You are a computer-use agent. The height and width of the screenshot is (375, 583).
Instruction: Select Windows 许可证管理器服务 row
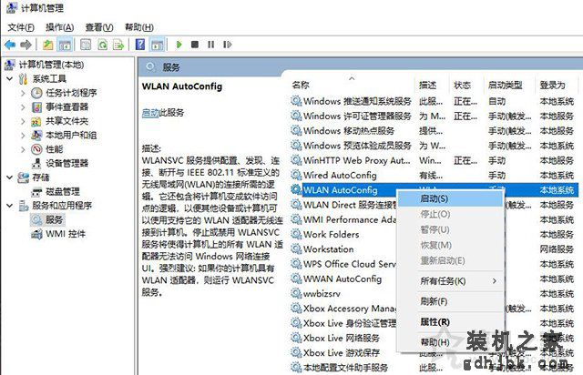pyautogui.click(x=434, y=116)
